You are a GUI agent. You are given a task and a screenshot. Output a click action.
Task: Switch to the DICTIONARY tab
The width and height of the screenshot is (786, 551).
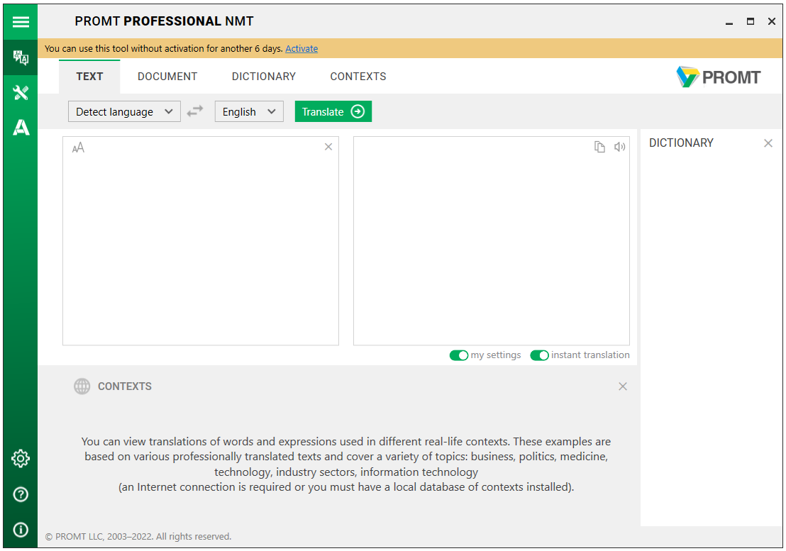click(x=264, y=77)
